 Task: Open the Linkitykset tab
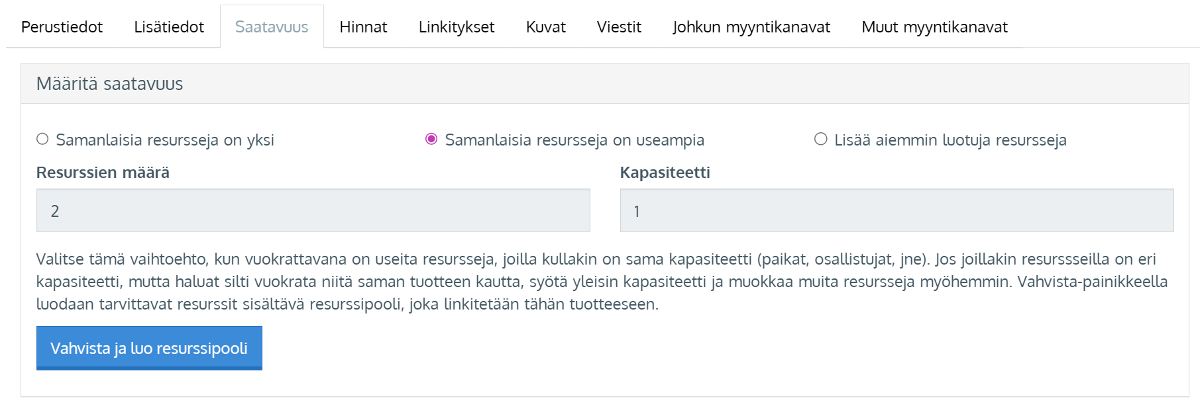[457, 27]
